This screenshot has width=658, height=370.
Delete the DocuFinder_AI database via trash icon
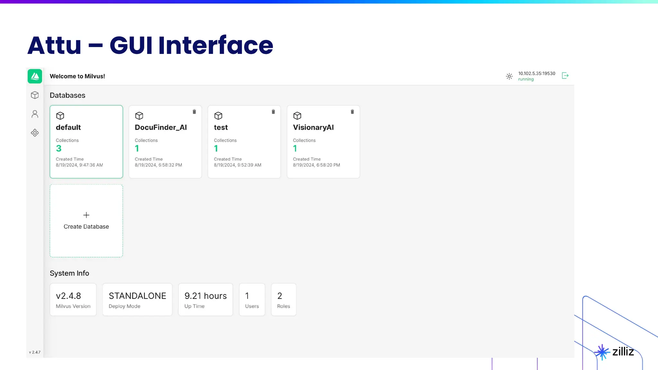point(194,111)
